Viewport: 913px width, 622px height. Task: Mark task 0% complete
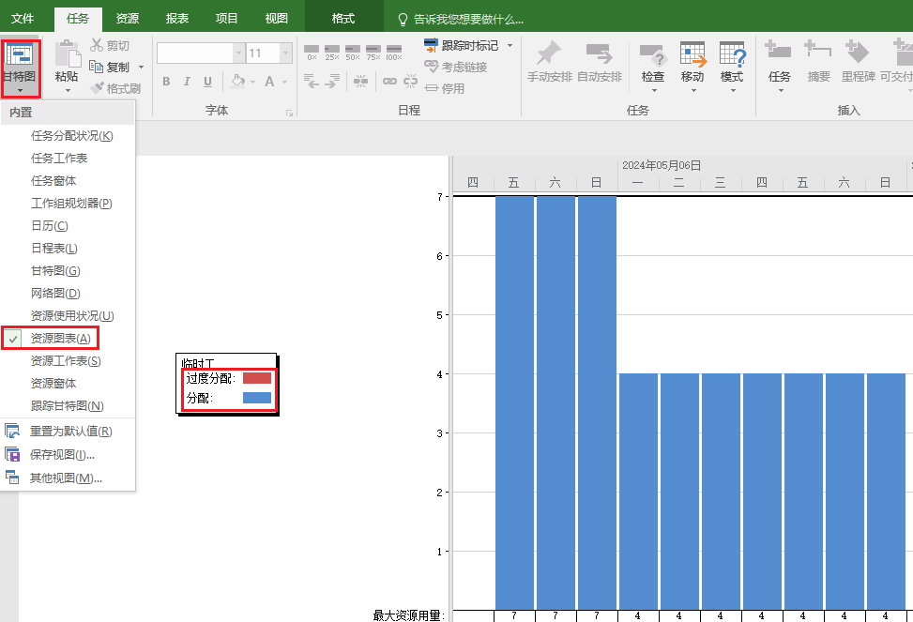click(312, 53)
